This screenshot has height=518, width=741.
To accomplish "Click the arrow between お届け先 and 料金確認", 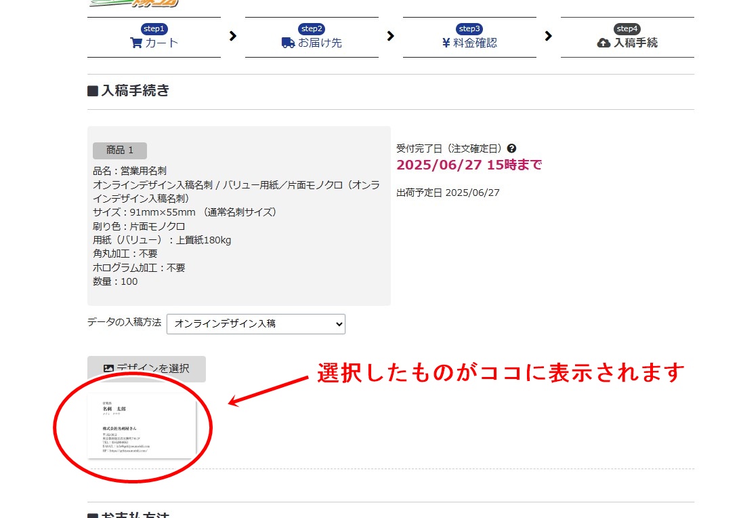I will pos(390,36).
